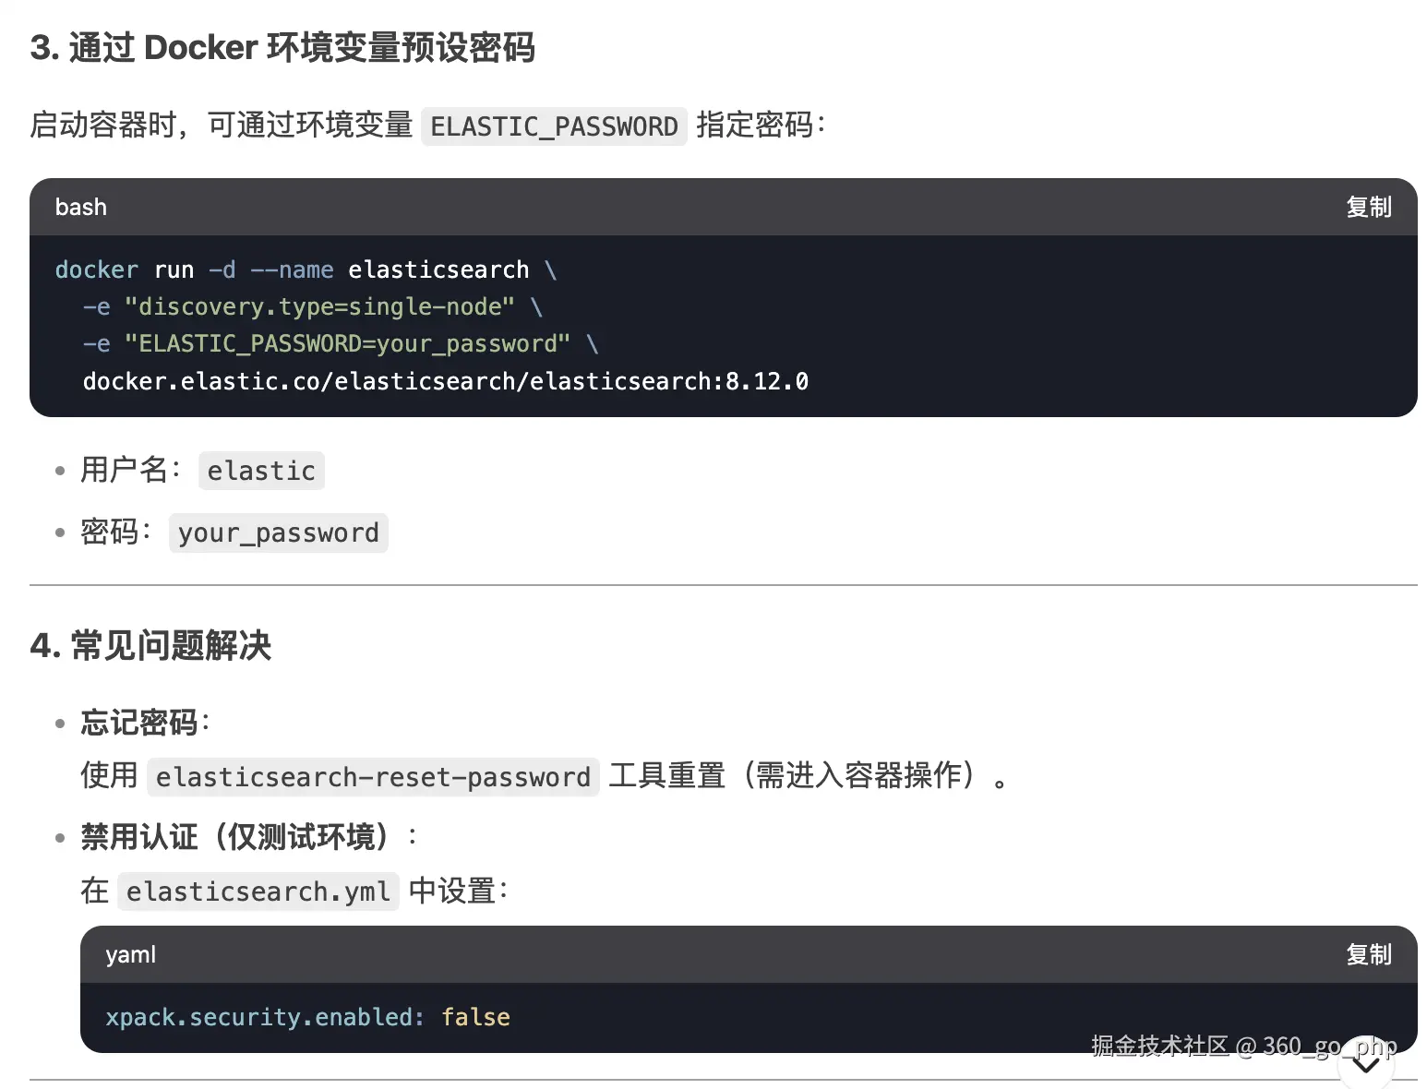This screenshot has height=1089, width=1427.
Task: Click the yaml language label
Action: [x=130, y=954]
